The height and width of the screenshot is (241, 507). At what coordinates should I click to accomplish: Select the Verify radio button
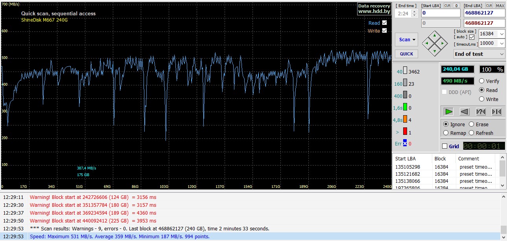coord(482,81)
